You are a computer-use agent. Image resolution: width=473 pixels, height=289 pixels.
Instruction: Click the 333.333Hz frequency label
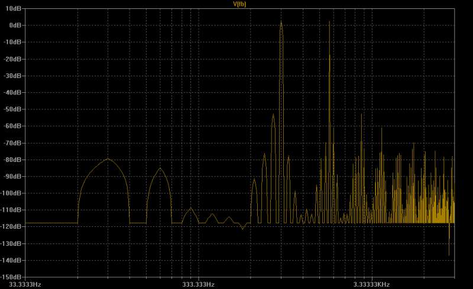pos(199,284)
